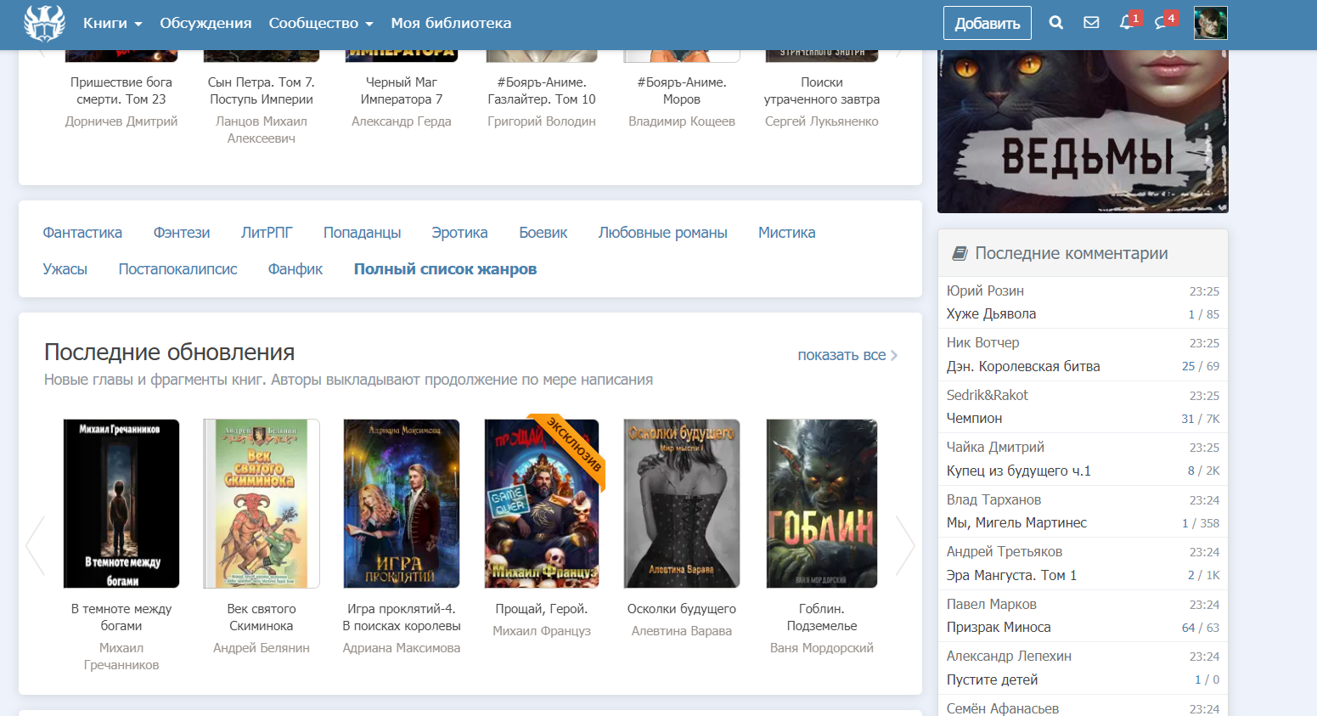Image resolution: width=1317 pixels, height=716 pixels.
Task: Open author Алевтина Варава
Action: [682, 631]
